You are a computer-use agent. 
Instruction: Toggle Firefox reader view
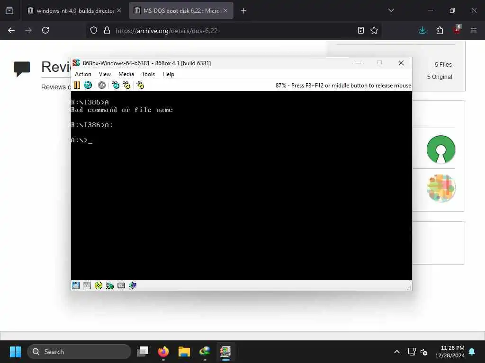coord(360,30)
